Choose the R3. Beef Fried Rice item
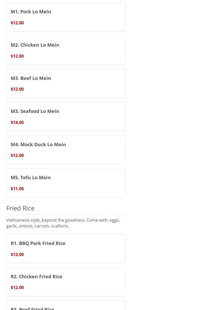This screenshot has width=201, height=310. point(32,308)
